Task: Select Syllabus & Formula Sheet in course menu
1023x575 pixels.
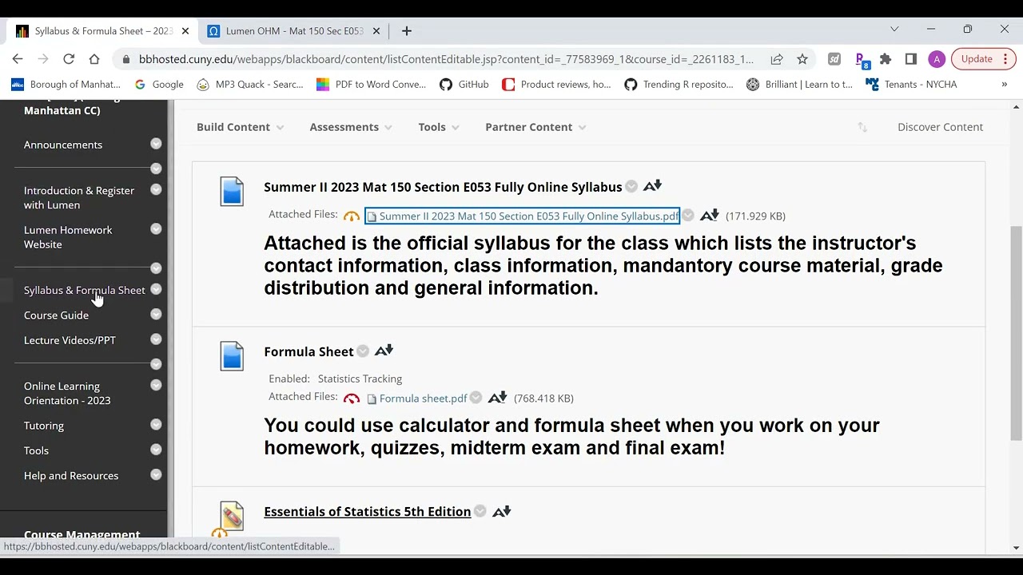Action: pyautogui.click(x=85, y=290)
